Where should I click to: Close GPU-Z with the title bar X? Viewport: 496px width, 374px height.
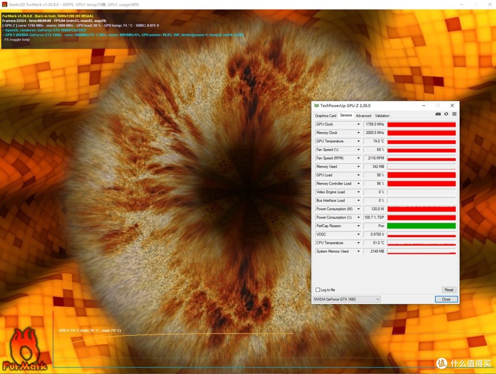pos(452,106)
